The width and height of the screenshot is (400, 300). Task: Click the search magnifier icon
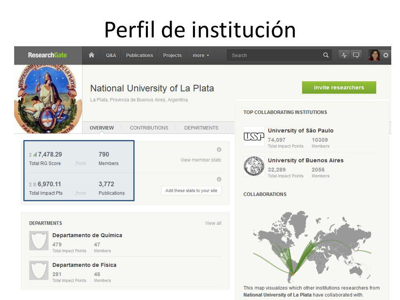[x=326, y=55]
